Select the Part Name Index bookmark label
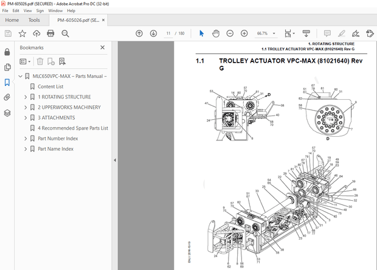The width and height of the screenshot is (377, 270). [55, 149]
